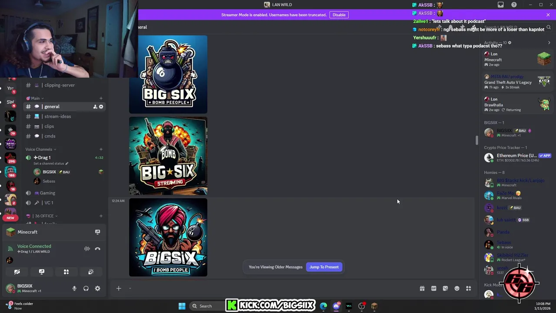Open the Discord help icon
The width and height of the screenshot is (556, 313).
(x=514, y=5)
